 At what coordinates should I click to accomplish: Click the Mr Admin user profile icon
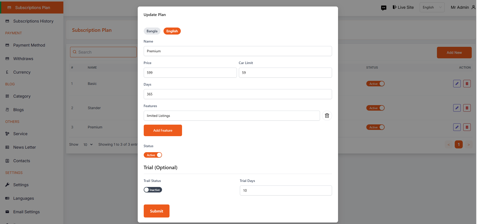[473, 7]
